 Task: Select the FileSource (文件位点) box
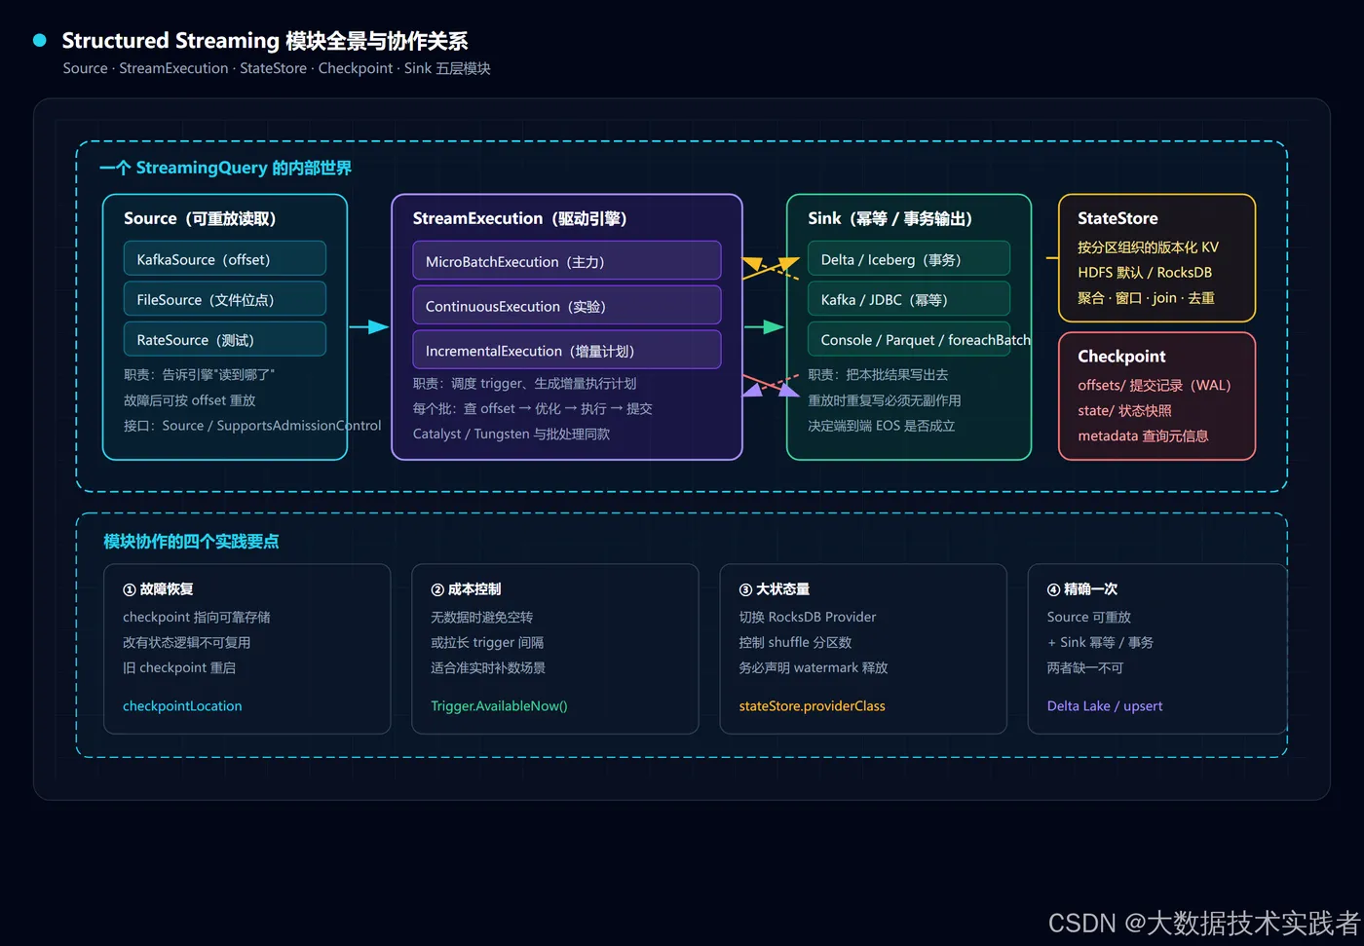coord(224,299)
